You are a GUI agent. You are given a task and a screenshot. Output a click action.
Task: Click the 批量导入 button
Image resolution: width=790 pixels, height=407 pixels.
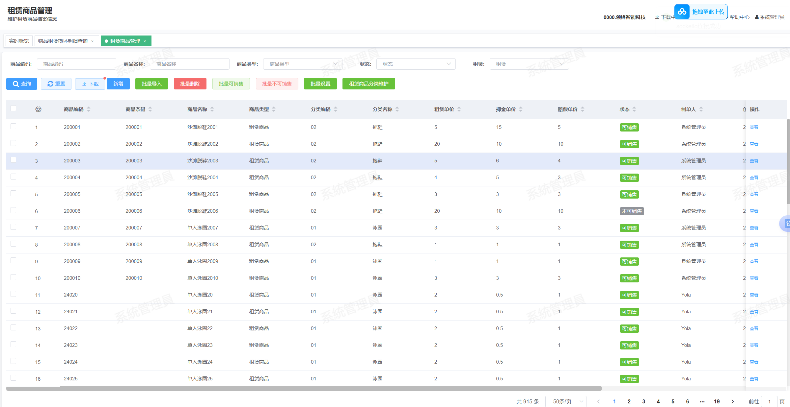[x=151, y=84]
